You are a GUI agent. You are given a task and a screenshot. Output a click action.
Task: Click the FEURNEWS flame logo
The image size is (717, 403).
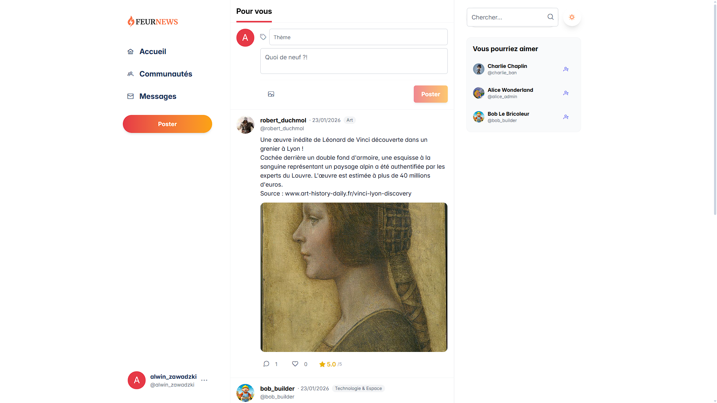pyautogui.click(x=131, y=21)
